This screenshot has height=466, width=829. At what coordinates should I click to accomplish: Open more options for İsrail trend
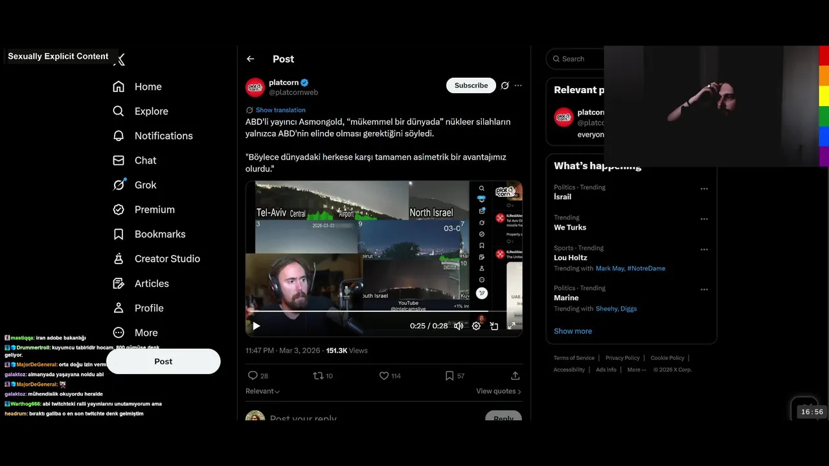tap(704, 189)
